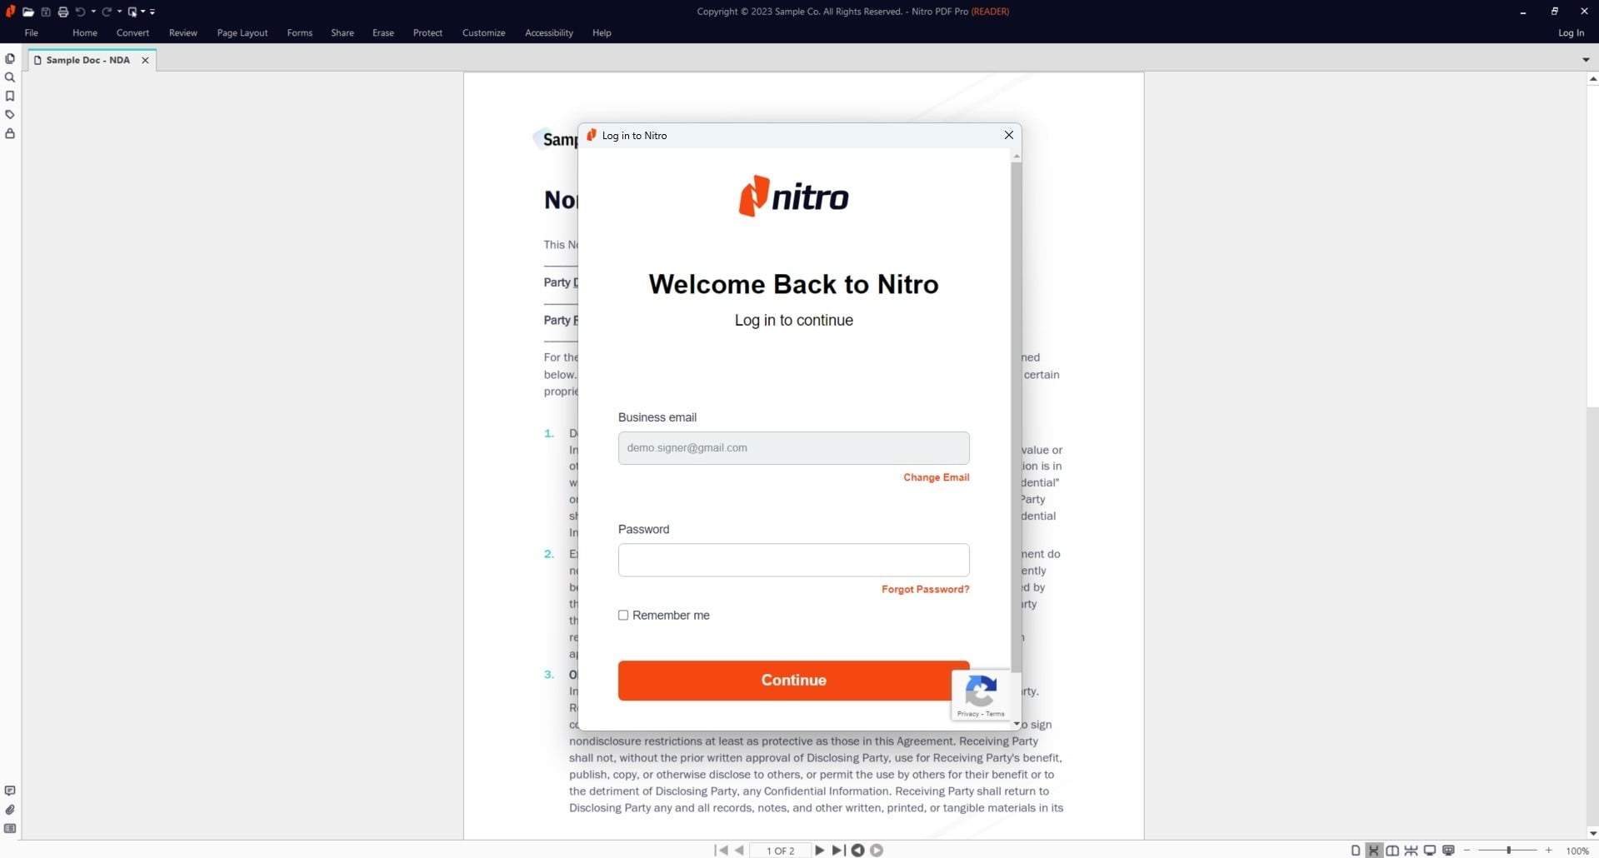The width and height of the screenshot is (1599, 858).
Task: Click the zoom in plus icon
Action: coord(1548,851)
